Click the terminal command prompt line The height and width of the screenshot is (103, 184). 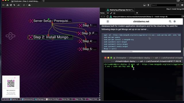(143, 66)
